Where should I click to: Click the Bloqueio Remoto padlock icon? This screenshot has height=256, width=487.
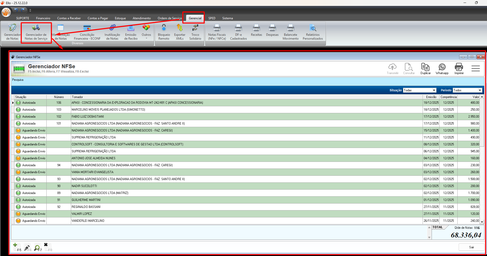click(164, 28)
